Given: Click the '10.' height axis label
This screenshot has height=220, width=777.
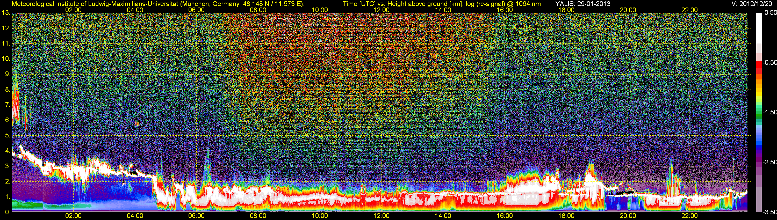Looking at the screenshot, I should point(6,59).
